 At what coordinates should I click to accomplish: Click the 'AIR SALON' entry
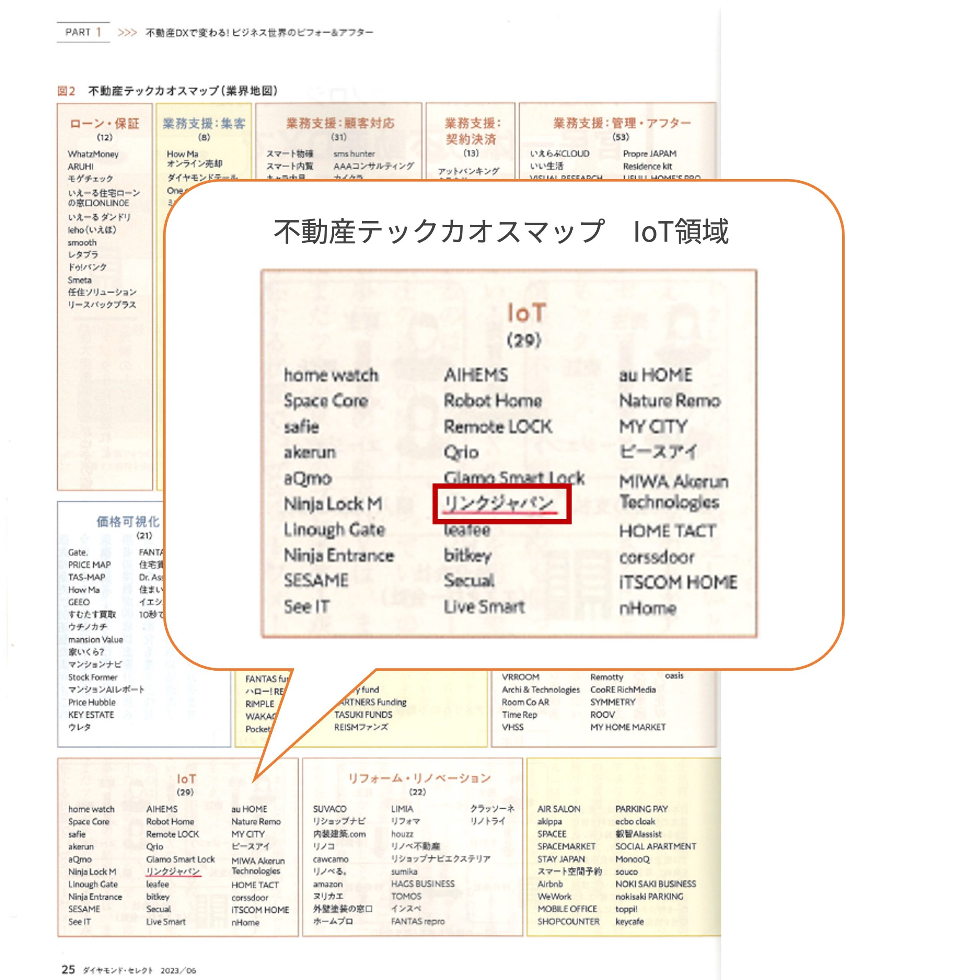point(559,809)
